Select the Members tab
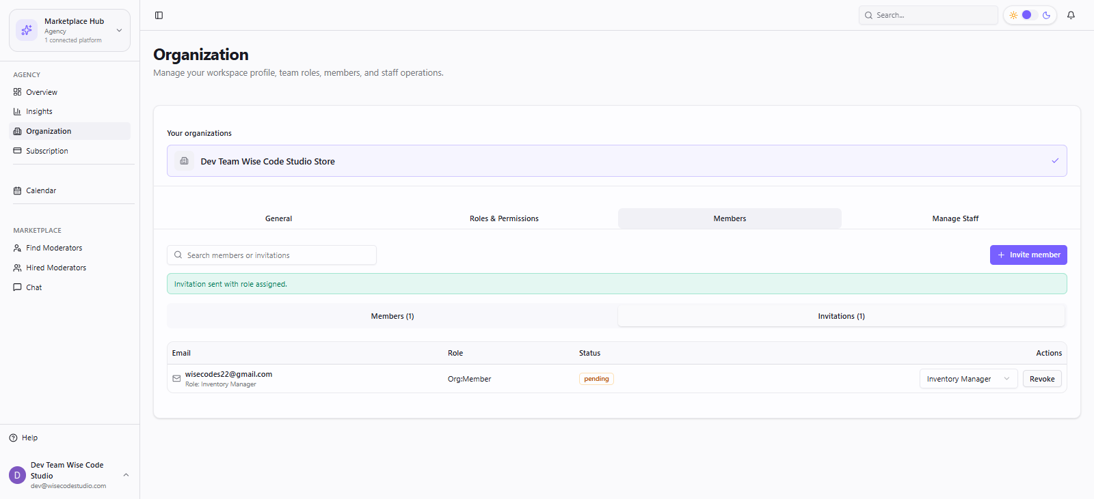 click(730, 218)
